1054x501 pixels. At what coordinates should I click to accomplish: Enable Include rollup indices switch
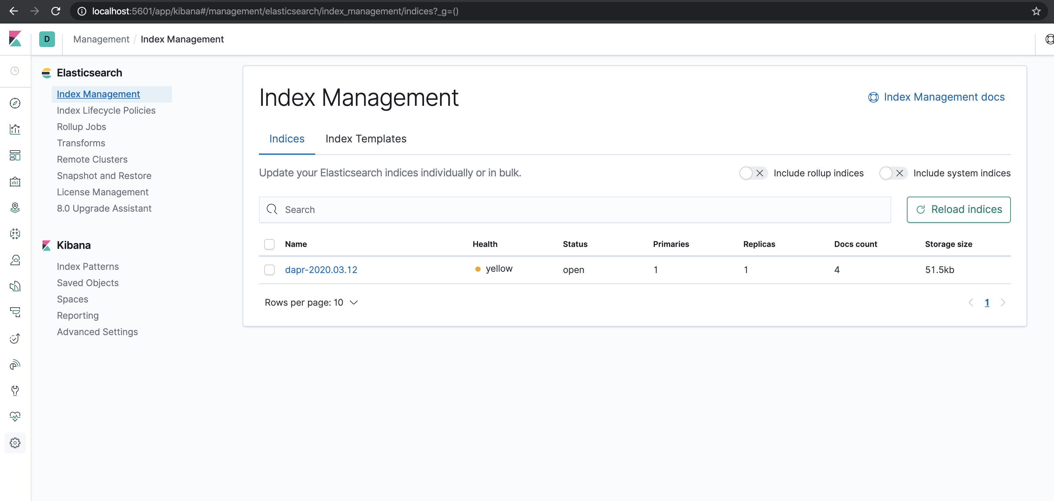[753, 173]
